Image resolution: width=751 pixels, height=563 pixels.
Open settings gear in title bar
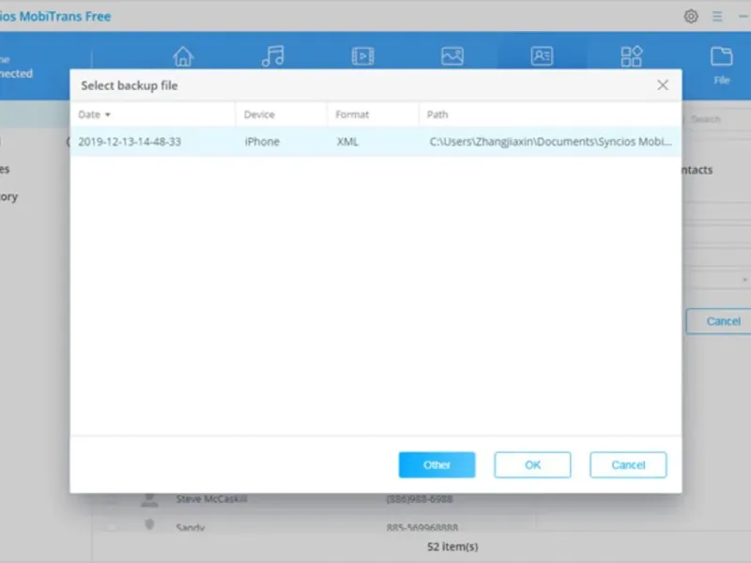click(x=691, y=16)
